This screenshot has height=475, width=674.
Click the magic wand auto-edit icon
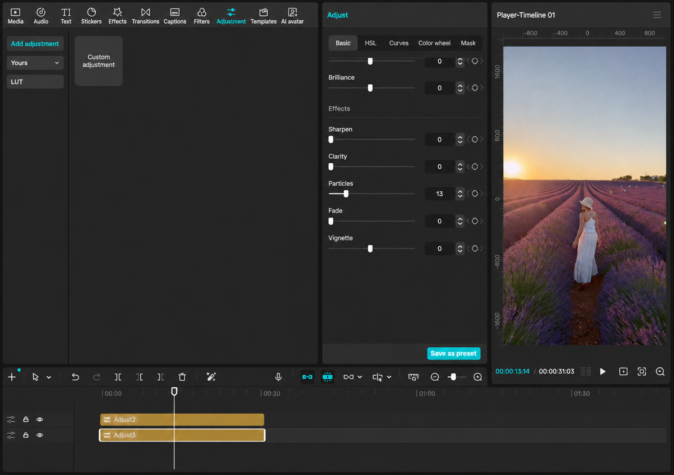(211, 377)
